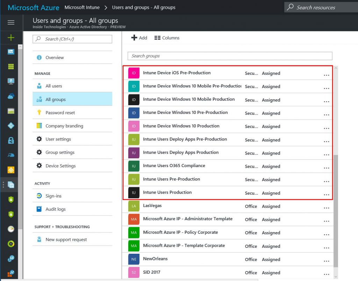Click the Windows 10 Production pink avatar
Viewport: 358px width, 281px height.
tap(134, 126)
